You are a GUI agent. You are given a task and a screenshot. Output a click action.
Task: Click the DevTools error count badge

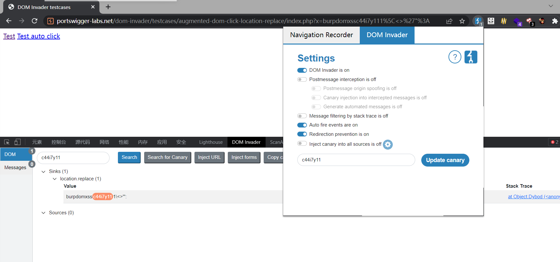coord(554,142)
